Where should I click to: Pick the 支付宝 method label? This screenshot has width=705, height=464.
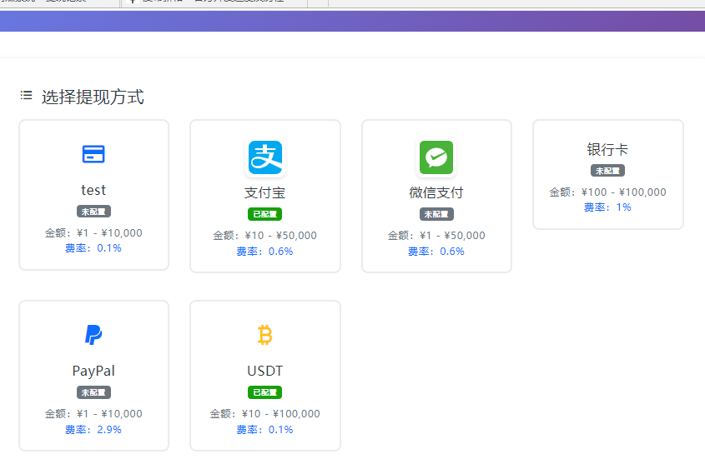[x=265, y=192]
